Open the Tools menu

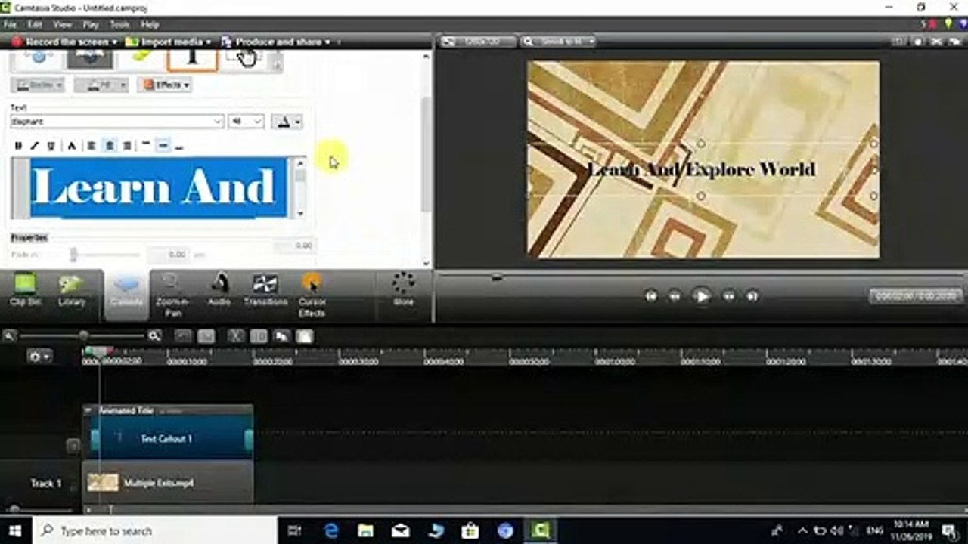tap(120, 25)
